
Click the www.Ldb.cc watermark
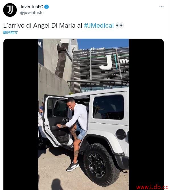152,187
